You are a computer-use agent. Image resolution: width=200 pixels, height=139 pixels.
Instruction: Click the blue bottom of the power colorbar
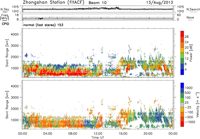tap(182, 72)
